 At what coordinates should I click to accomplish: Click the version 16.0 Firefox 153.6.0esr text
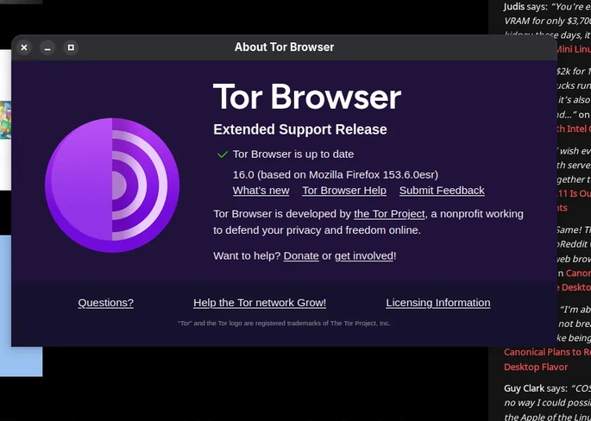point(336,175)
